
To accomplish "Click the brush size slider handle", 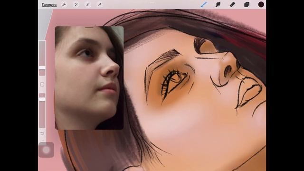I will click(42, 67).
